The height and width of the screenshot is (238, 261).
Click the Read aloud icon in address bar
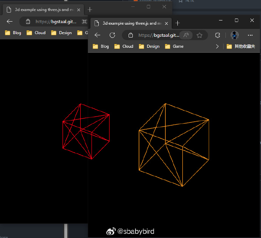pyautogui.click(x=186, y=35)
